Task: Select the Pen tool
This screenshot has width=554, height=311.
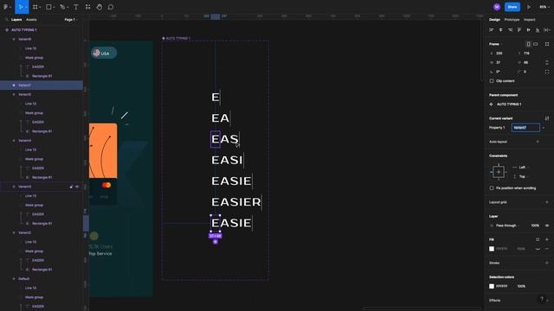Action: (62, 7)
